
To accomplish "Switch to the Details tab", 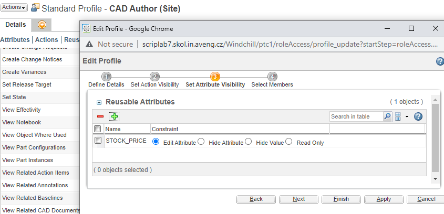I will point(15,25).
